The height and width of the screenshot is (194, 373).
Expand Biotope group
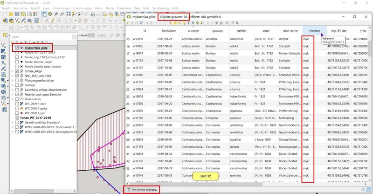tap(13, 85)
